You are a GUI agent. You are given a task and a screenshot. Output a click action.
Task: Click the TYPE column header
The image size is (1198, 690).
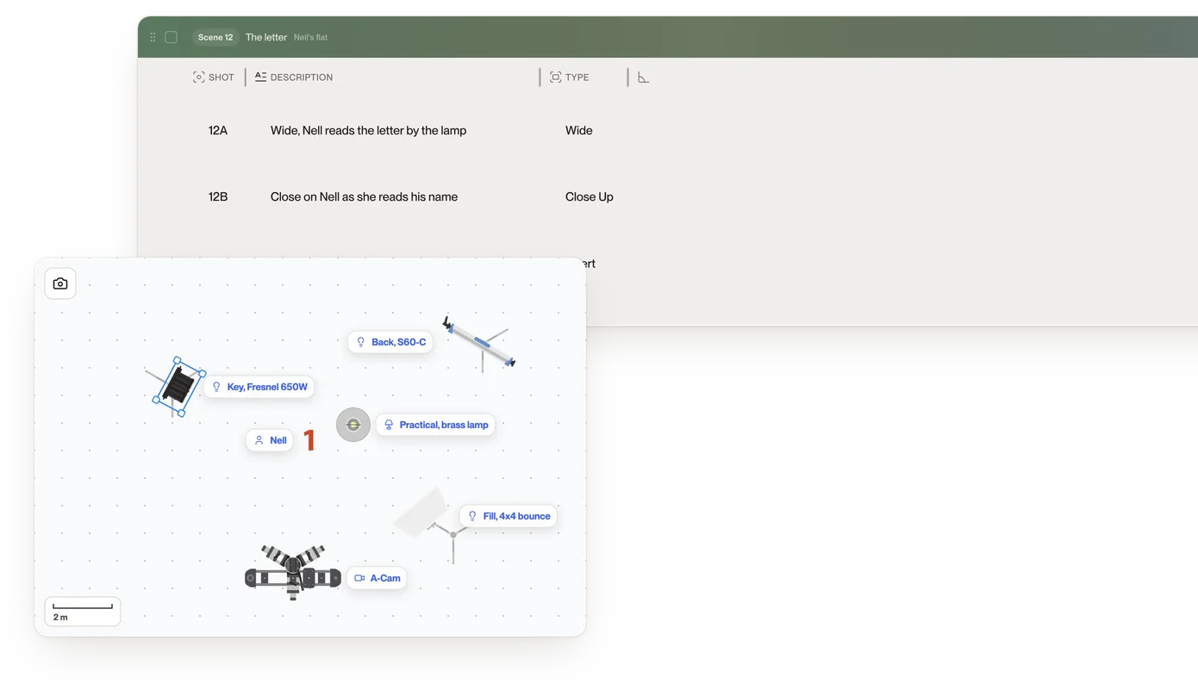click(x=570, y=78)
